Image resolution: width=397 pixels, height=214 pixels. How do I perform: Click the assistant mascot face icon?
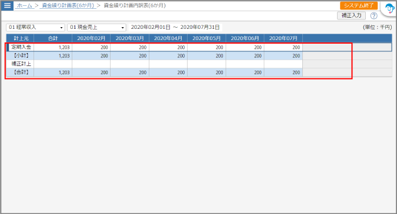click(389, 9)
